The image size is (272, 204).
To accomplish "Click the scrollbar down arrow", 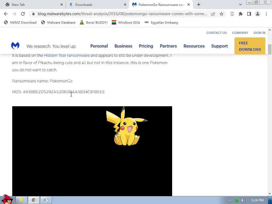I will [x=270, y=194].
